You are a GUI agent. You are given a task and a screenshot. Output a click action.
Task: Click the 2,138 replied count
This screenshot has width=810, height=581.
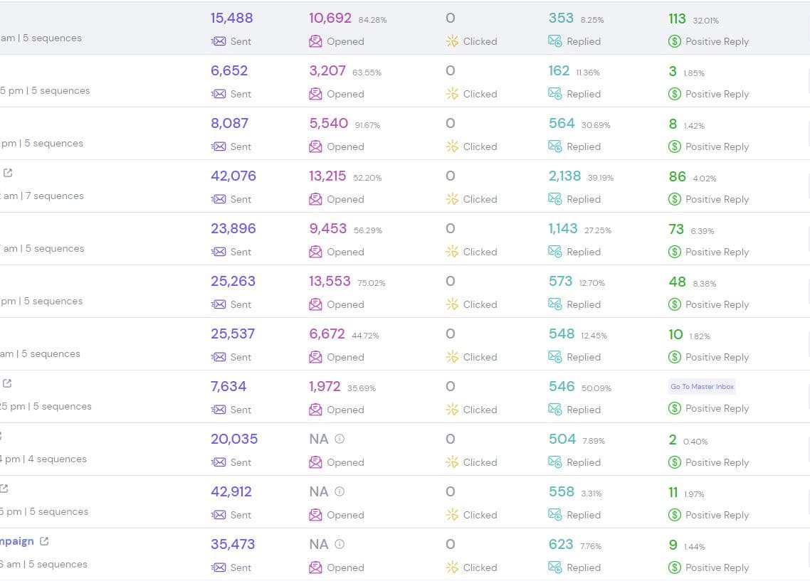564,176
